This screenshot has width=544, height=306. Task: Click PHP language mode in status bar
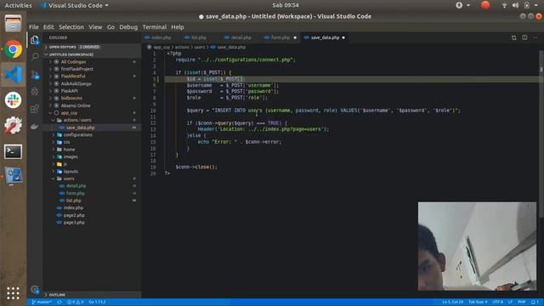coord(521,303)
